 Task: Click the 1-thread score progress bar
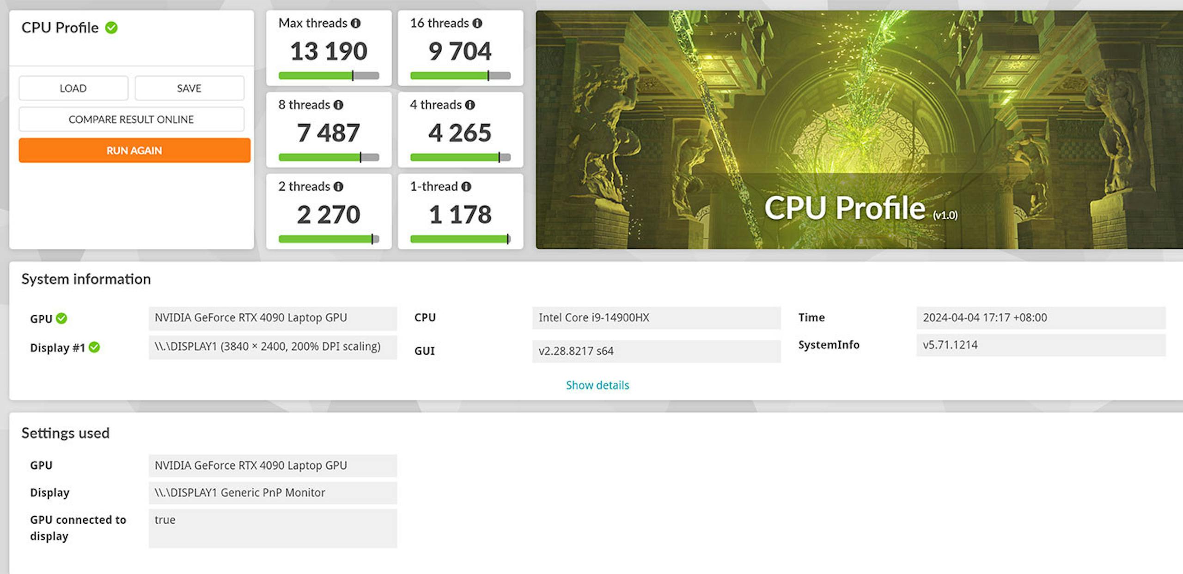click(x=460, y=239)
